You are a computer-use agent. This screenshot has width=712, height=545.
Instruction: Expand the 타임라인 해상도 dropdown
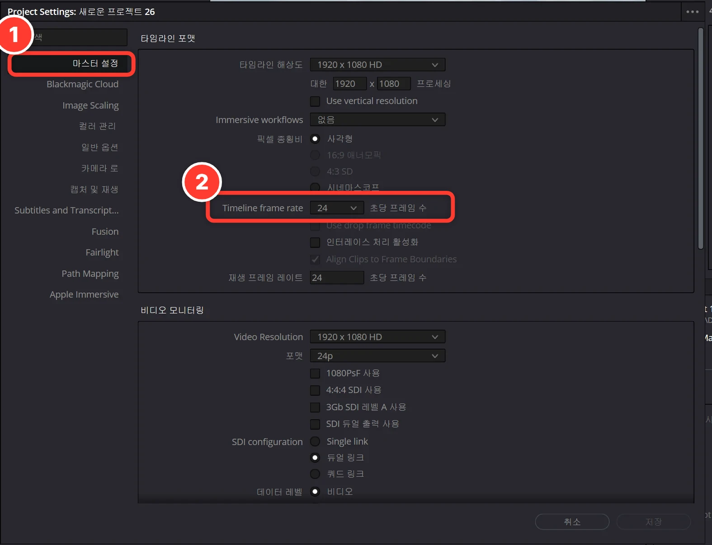(377, 65)
